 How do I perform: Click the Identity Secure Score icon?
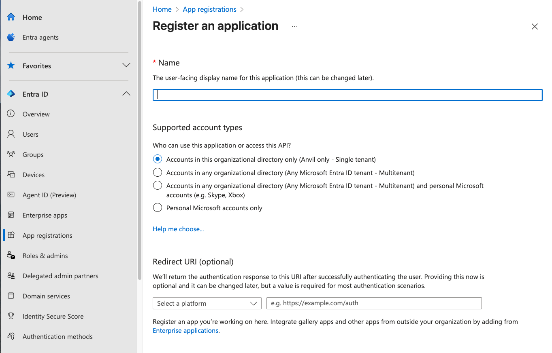[11, 316]
